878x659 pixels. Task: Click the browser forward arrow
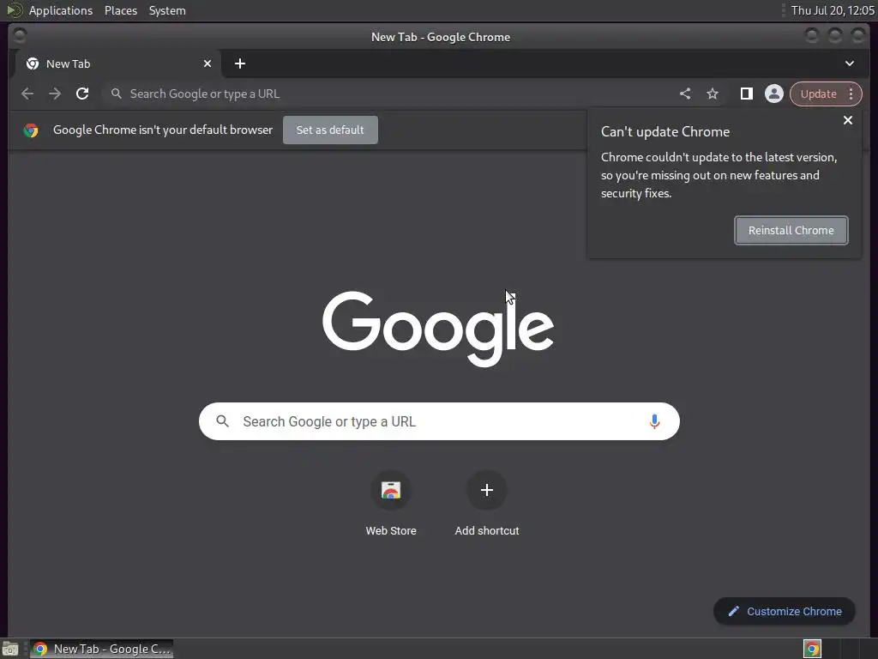(x=54, y=94)
